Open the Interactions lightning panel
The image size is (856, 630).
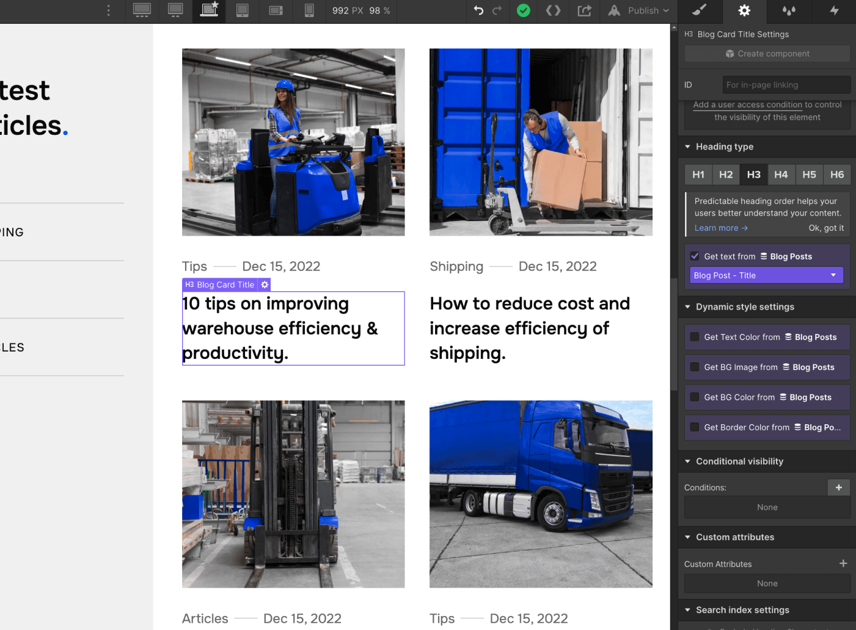point(833,10)
